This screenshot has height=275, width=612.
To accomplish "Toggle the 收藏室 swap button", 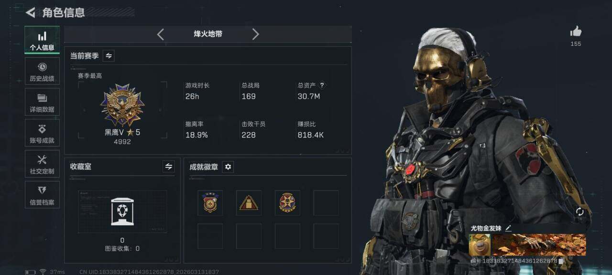I will (168, 167).
